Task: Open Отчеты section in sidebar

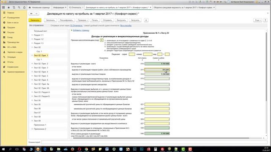Action: [x=10, y=62]
